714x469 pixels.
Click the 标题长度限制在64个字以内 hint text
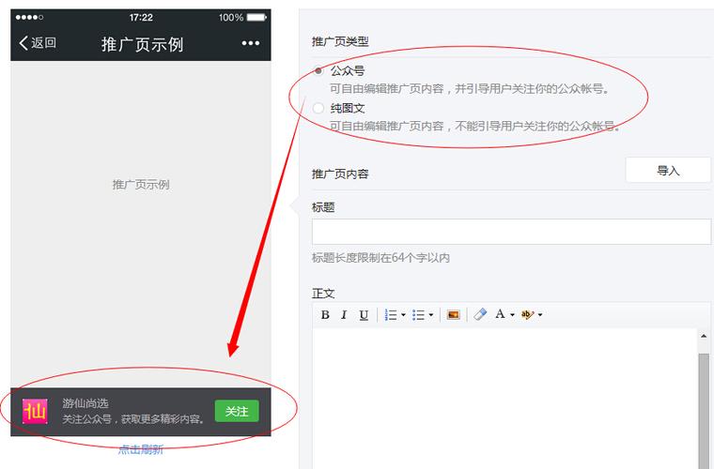click(380, 258)
